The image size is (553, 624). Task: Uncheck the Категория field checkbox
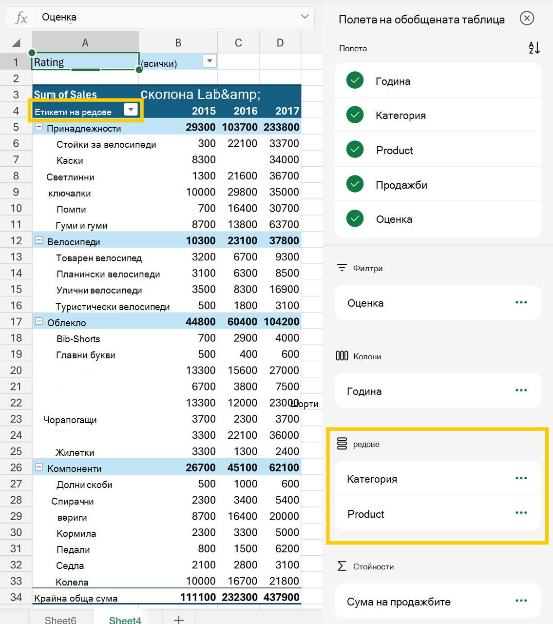[x=355, y=115]
